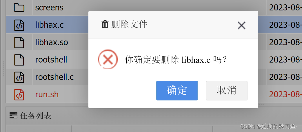Open the 任务列表 panel header
The height and width of the screenshot is (132, 302).
[x=36, y=115]
